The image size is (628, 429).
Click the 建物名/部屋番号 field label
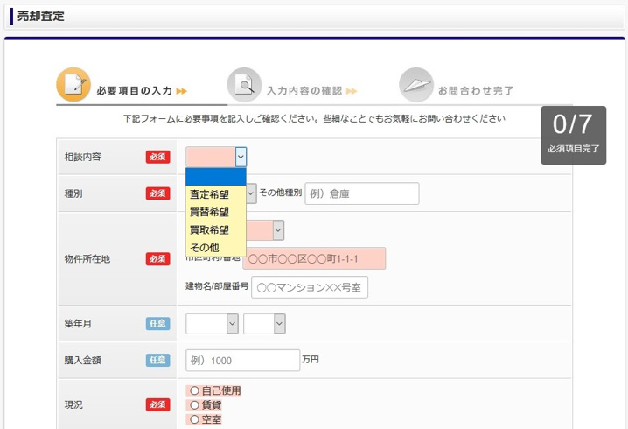coord(217,286)
